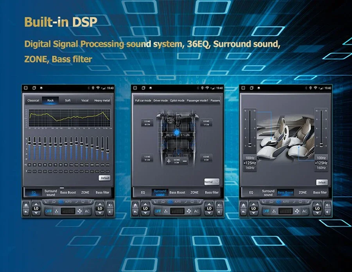The height and width of the screenshot is (272, 352).
Task: Toggle AUTO climate mode on the Bass Boost screen
Action: (286, 202)
